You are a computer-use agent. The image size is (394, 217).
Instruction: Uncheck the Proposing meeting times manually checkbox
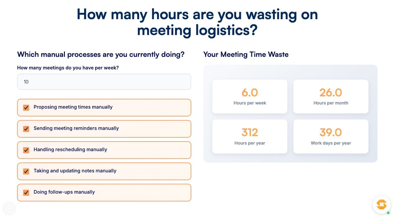26,108
